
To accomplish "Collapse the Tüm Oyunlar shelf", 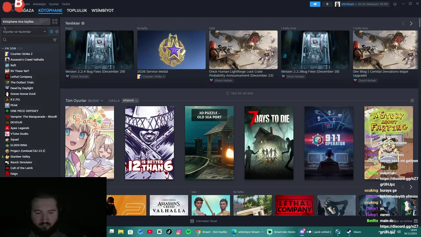I will [412, 100].
